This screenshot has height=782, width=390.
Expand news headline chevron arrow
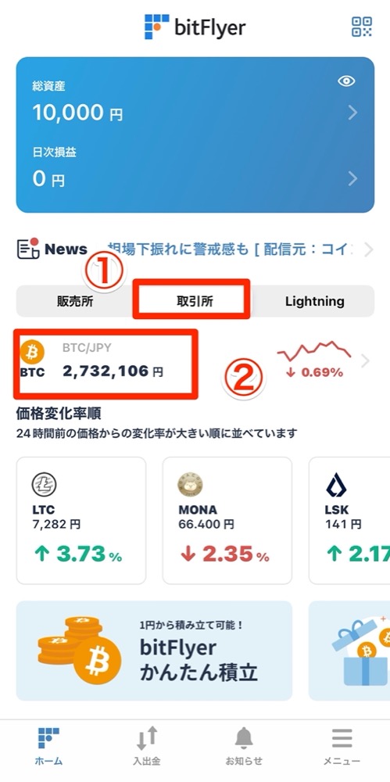[369, 249]
